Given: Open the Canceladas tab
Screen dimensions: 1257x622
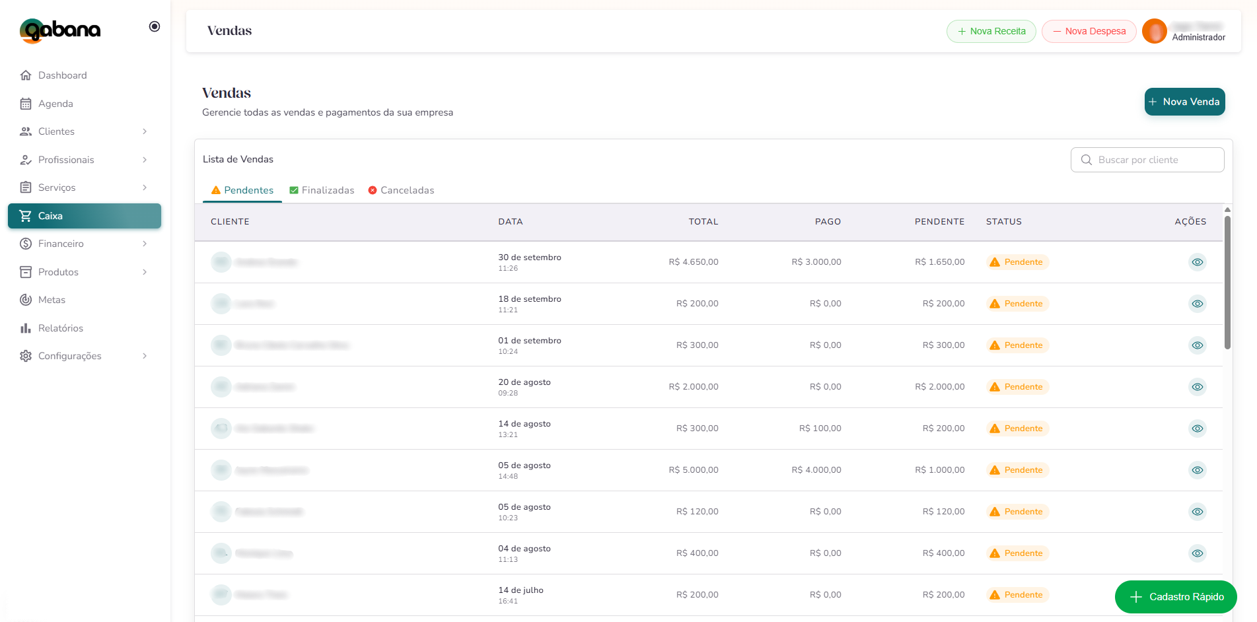Looking at the screenshot, I should (x=401, y=190).
